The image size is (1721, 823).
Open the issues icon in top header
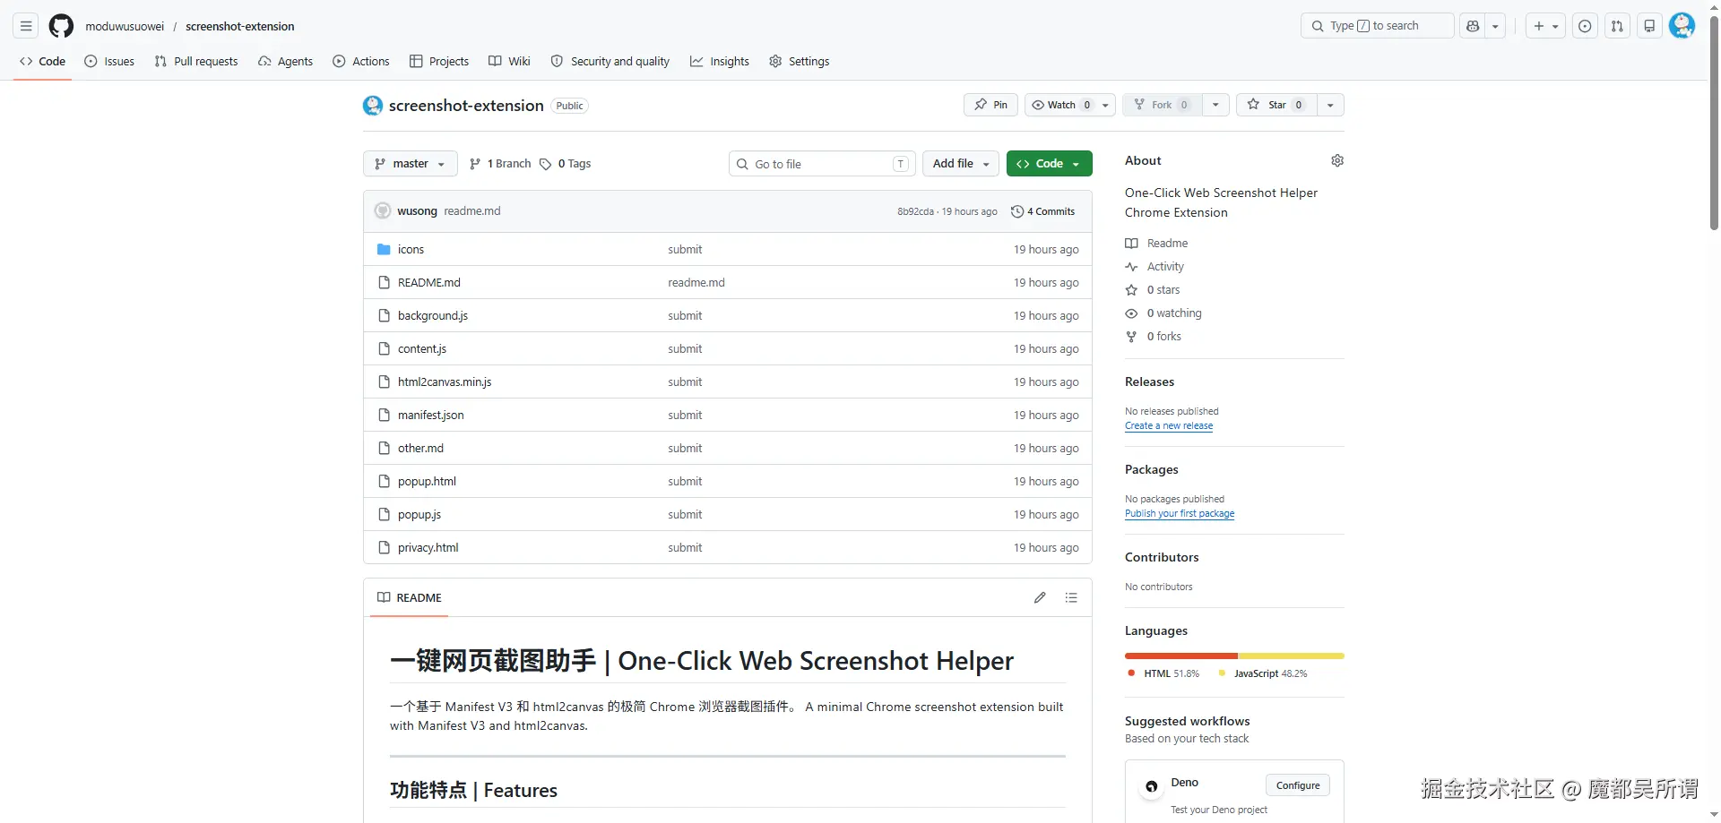tap(1585, 26)
